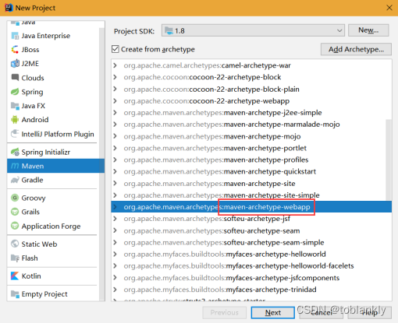Expand maven-archetype-quickstart node
398x323 pixels.
click(x=115, y=171)
